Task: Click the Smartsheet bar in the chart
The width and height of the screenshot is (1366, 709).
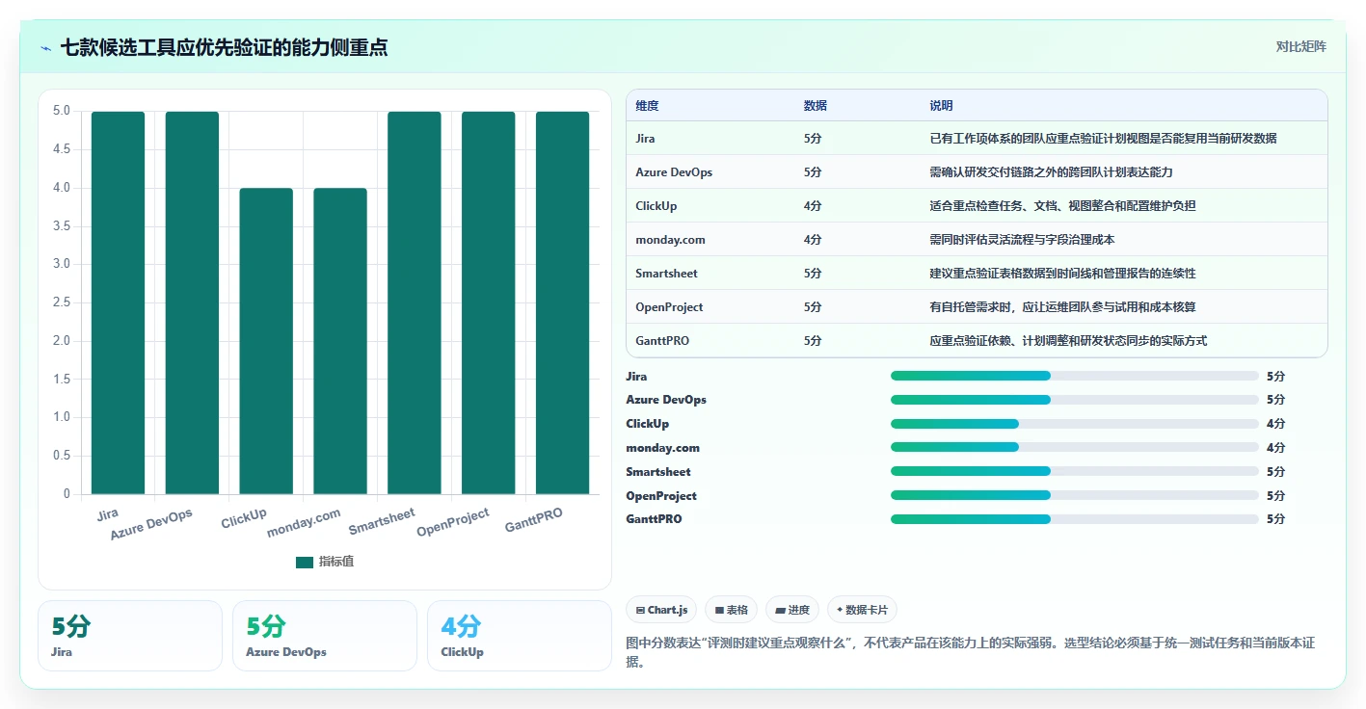Action: 415,302
